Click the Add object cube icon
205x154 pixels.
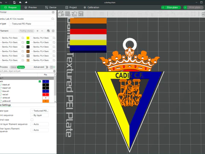tap(61, 14)
